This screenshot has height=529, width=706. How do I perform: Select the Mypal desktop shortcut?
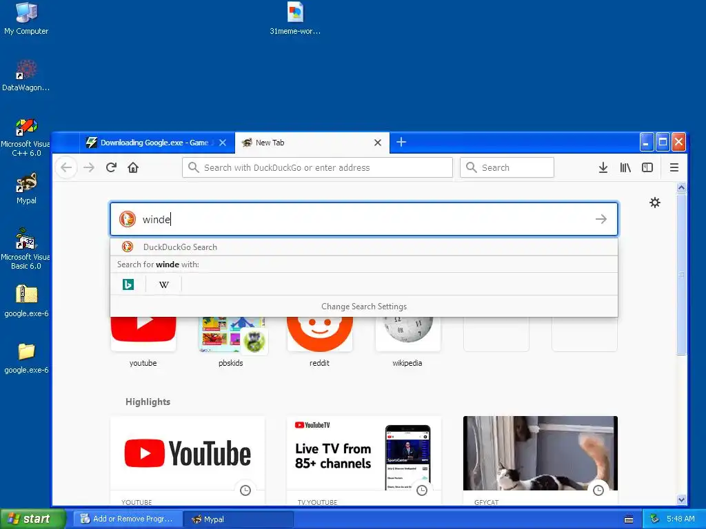point(26,189)
